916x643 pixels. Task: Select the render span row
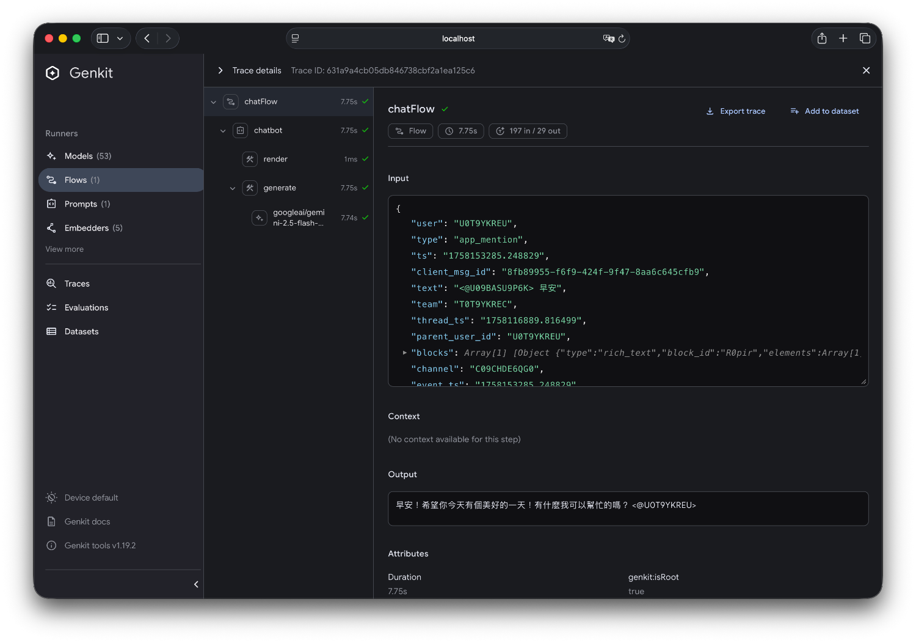(x=289, y=159)
